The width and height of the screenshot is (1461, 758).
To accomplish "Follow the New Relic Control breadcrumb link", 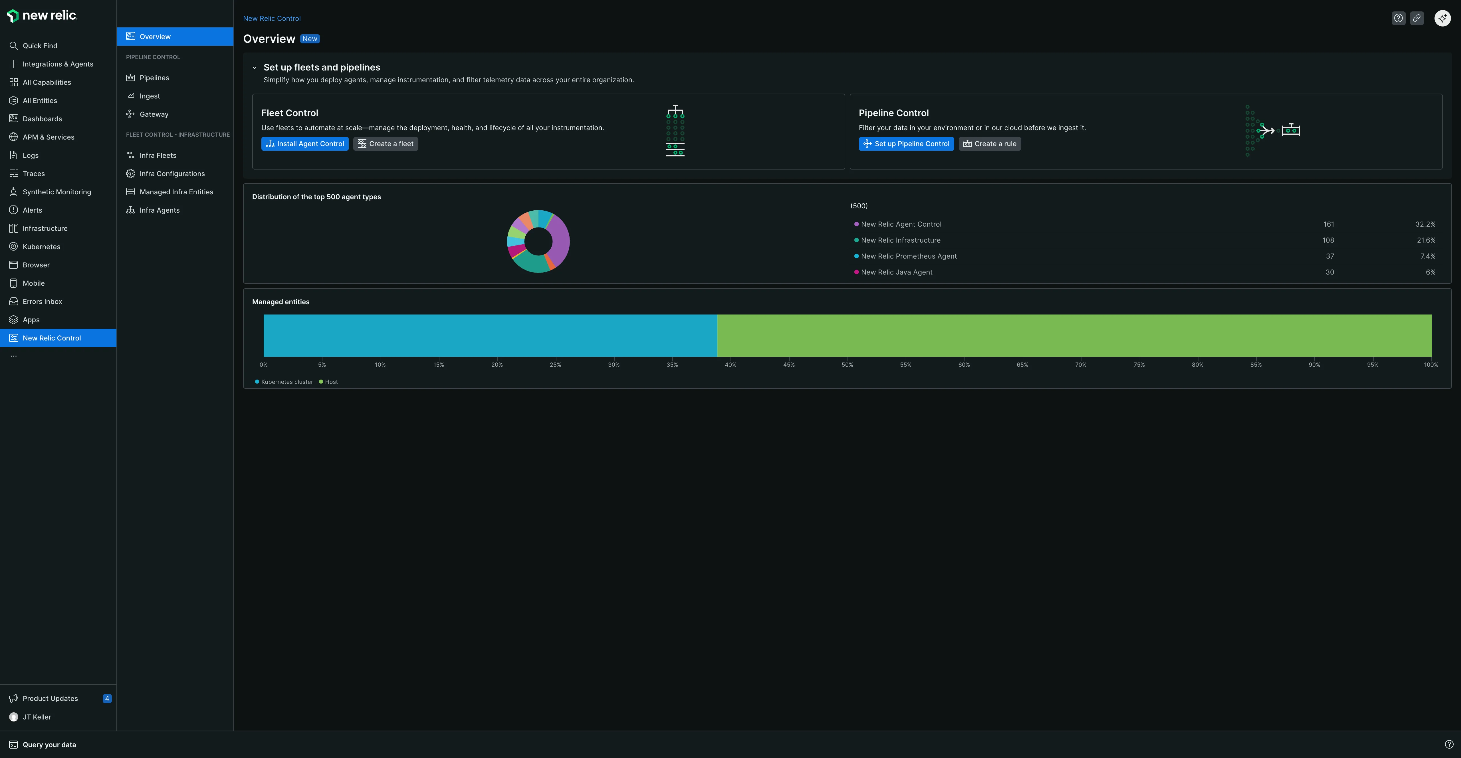I will [272, 18].
